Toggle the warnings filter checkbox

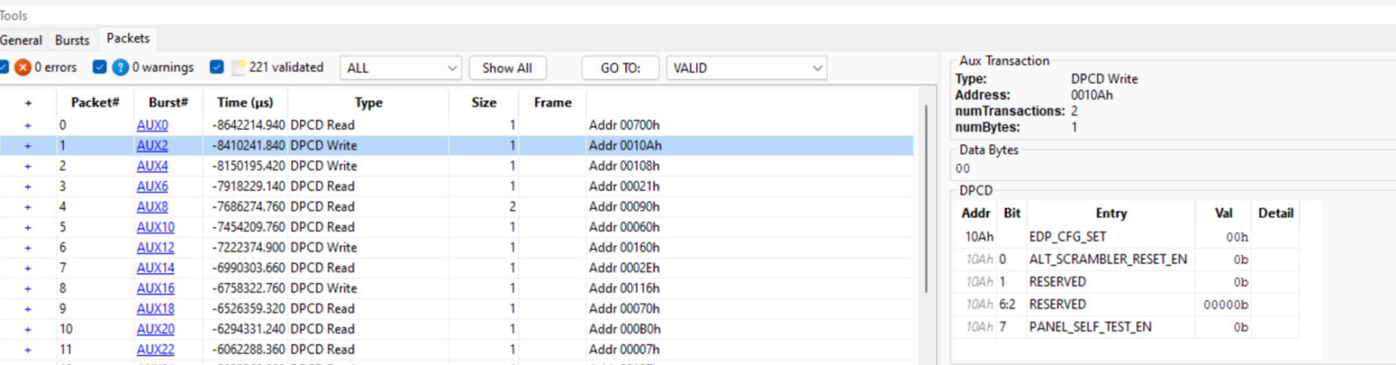click(100, 67)
